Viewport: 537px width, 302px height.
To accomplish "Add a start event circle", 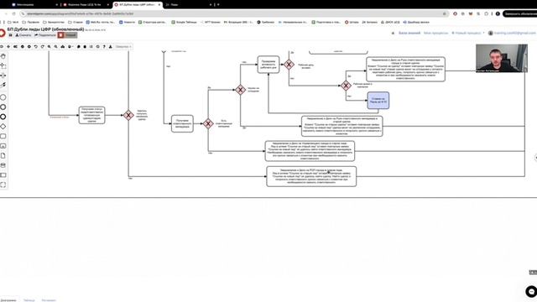I will pyautogui.click(x=3, y=97).
